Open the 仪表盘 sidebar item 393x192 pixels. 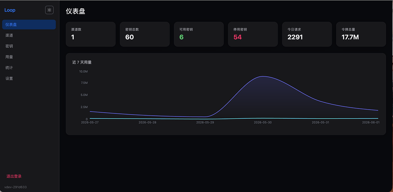pos(29,25)
